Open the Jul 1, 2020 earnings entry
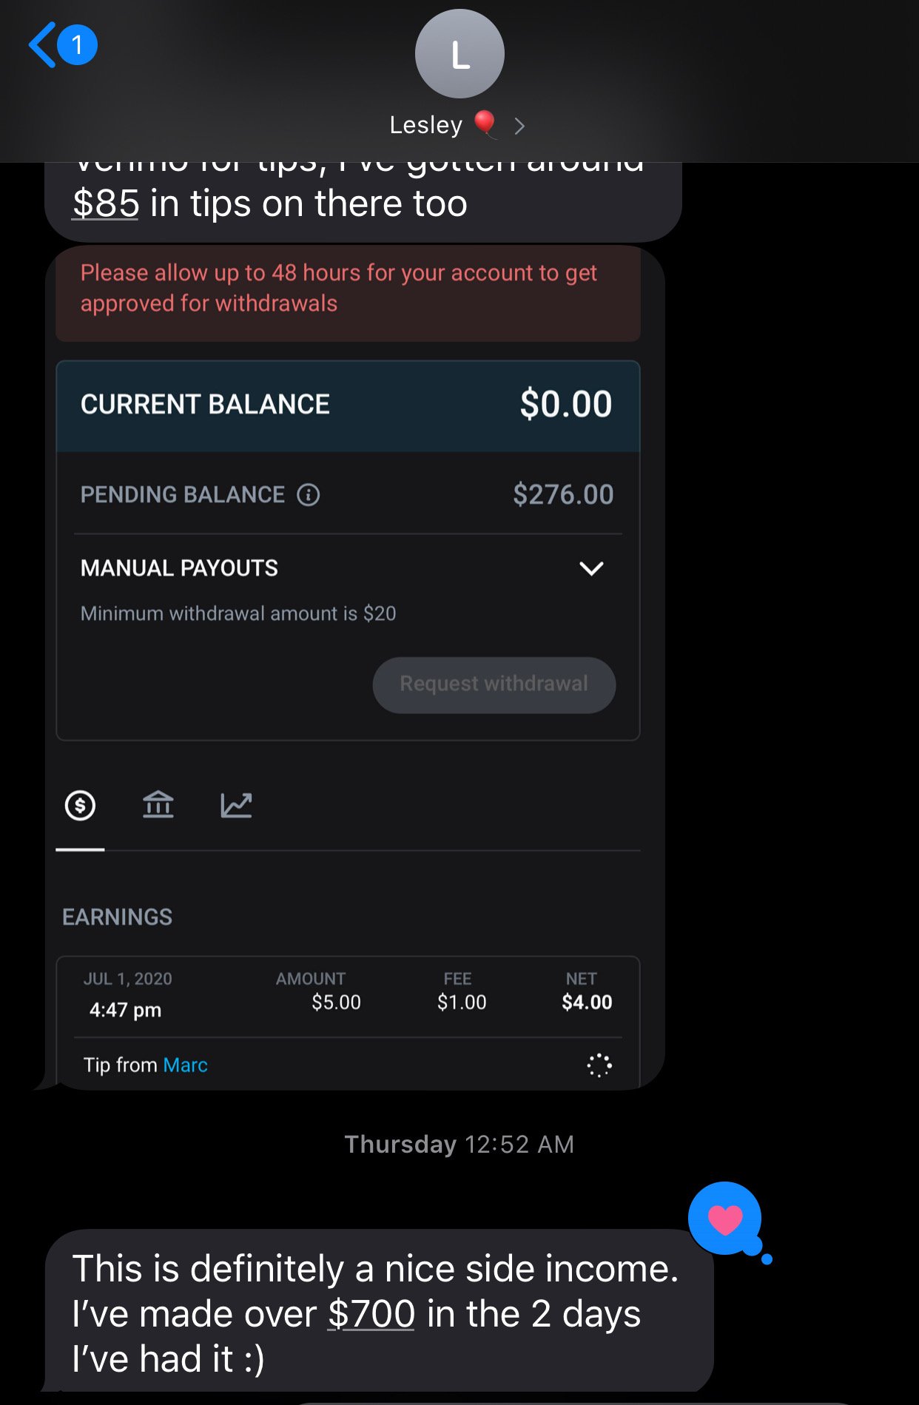 (348, 995)
